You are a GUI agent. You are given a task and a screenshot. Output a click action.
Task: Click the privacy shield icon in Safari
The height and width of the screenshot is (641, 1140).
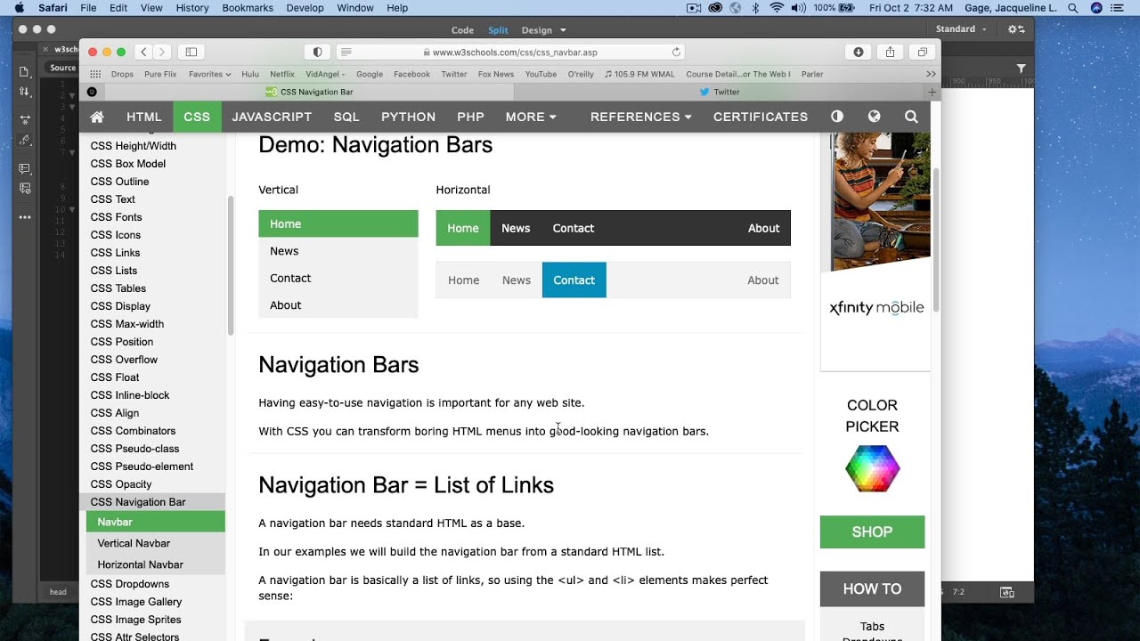pyautogui.click(x=318, y=52)
